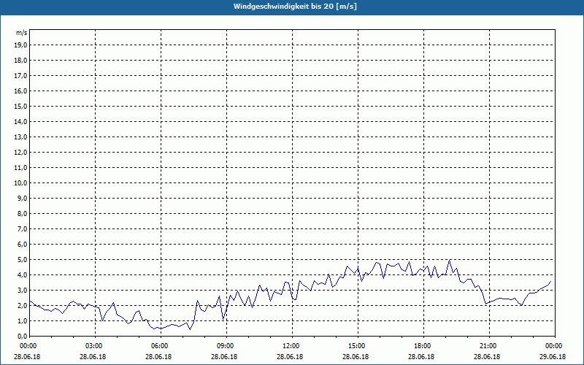Click the 12:00 time axis label
Image resolution: width=584 pixels, height=365 pixels.
292,346
